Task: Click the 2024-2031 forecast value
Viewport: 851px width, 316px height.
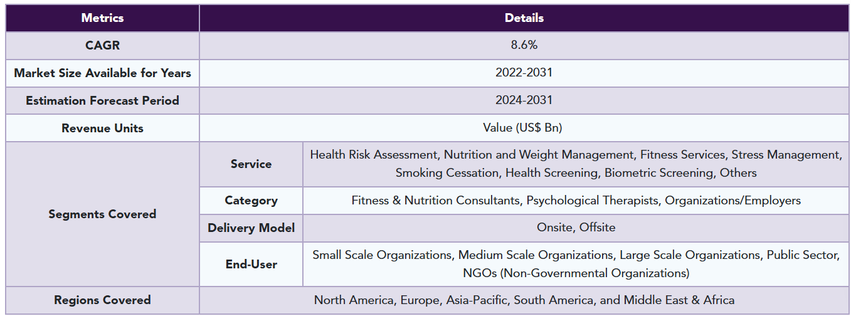Action: click(x=524, y=101)
